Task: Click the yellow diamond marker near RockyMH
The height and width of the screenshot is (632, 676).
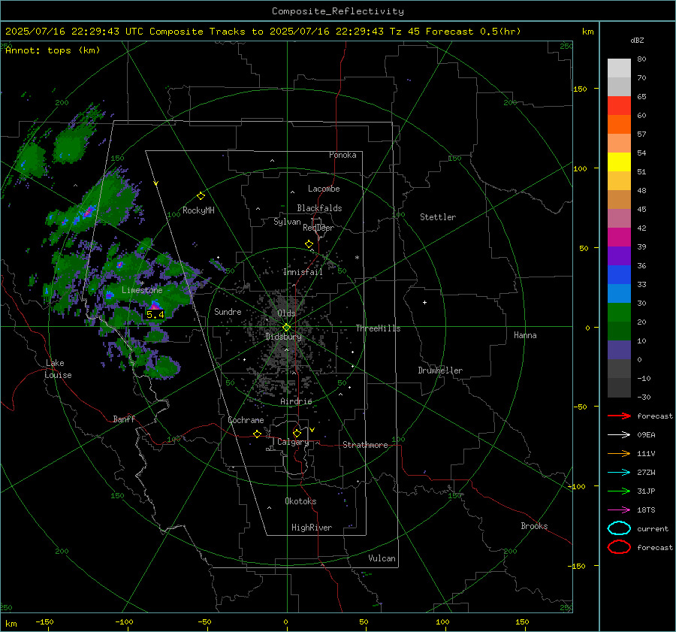Action: (201, 196)
